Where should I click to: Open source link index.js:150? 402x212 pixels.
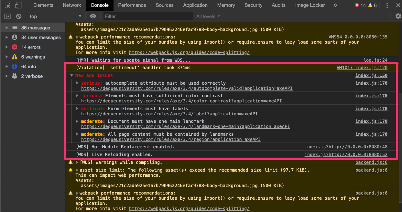click(x=371, y=75)
